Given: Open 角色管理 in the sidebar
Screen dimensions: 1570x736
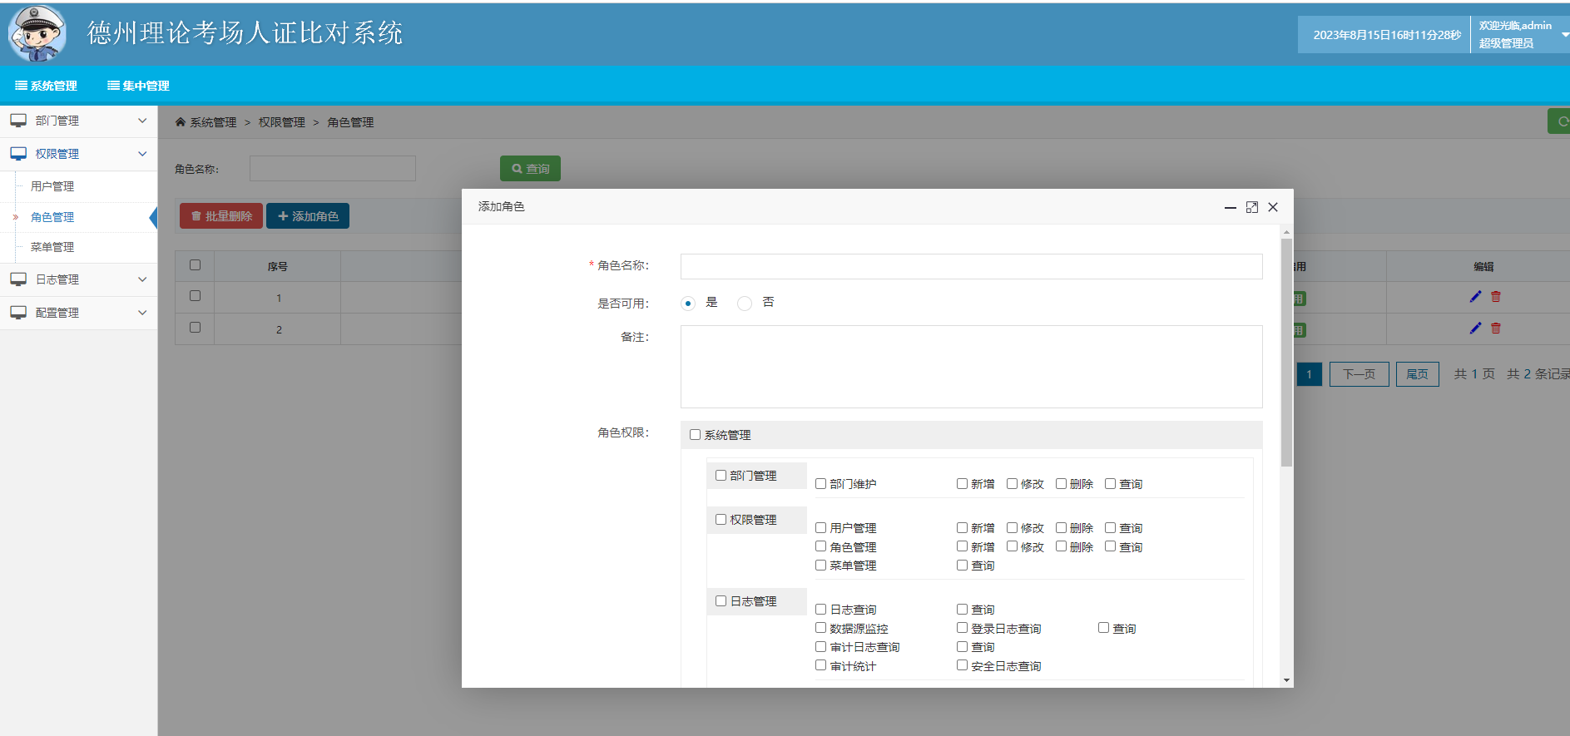Looking at the screenshot, I should coord(52,217).
